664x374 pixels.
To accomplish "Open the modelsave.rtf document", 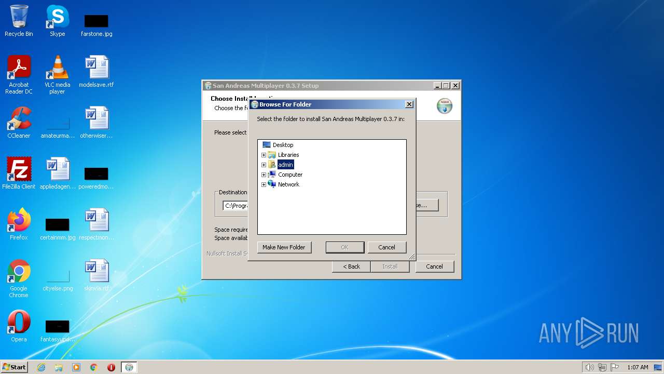I will pos(96,72).
